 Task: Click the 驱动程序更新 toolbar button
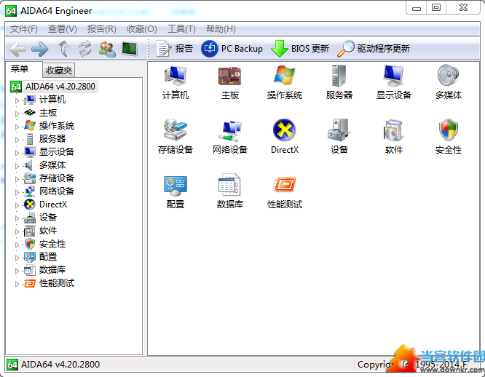[374, 49]
